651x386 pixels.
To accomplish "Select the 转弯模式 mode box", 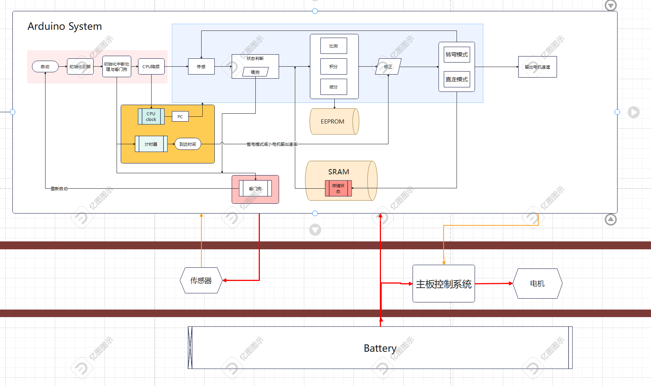I will click(x=457, y=55).
